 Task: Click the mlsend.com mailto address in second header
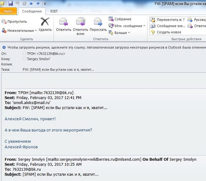coord(93,159)
